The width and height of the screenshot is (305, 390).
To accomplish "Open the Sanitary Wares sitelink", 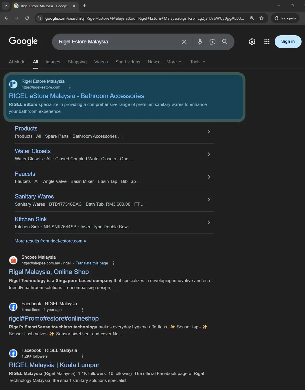I will (34, 196).
